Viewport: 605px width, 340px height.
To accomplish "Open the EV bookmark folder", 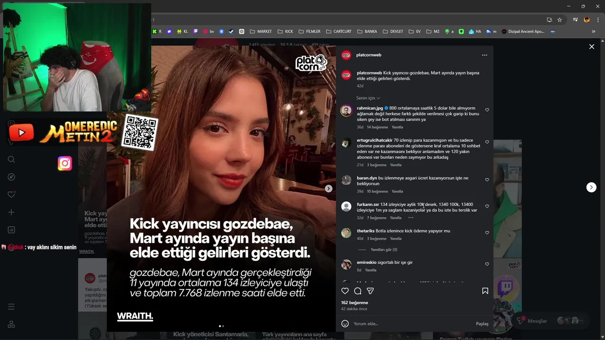I will click(x=415, y=32).
